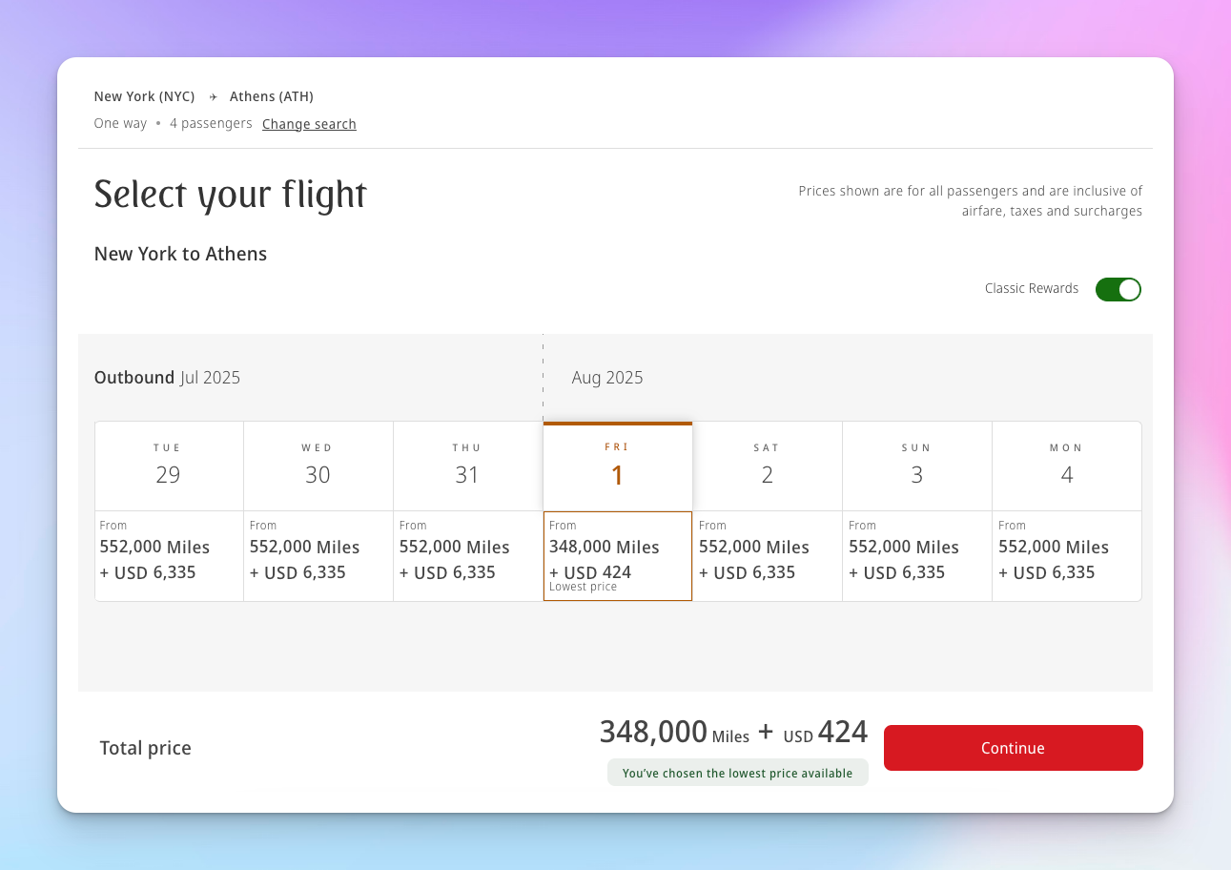Click Tuesday's 552,000 Miles price cell
1231x870 pixels.
click(169, 556)
